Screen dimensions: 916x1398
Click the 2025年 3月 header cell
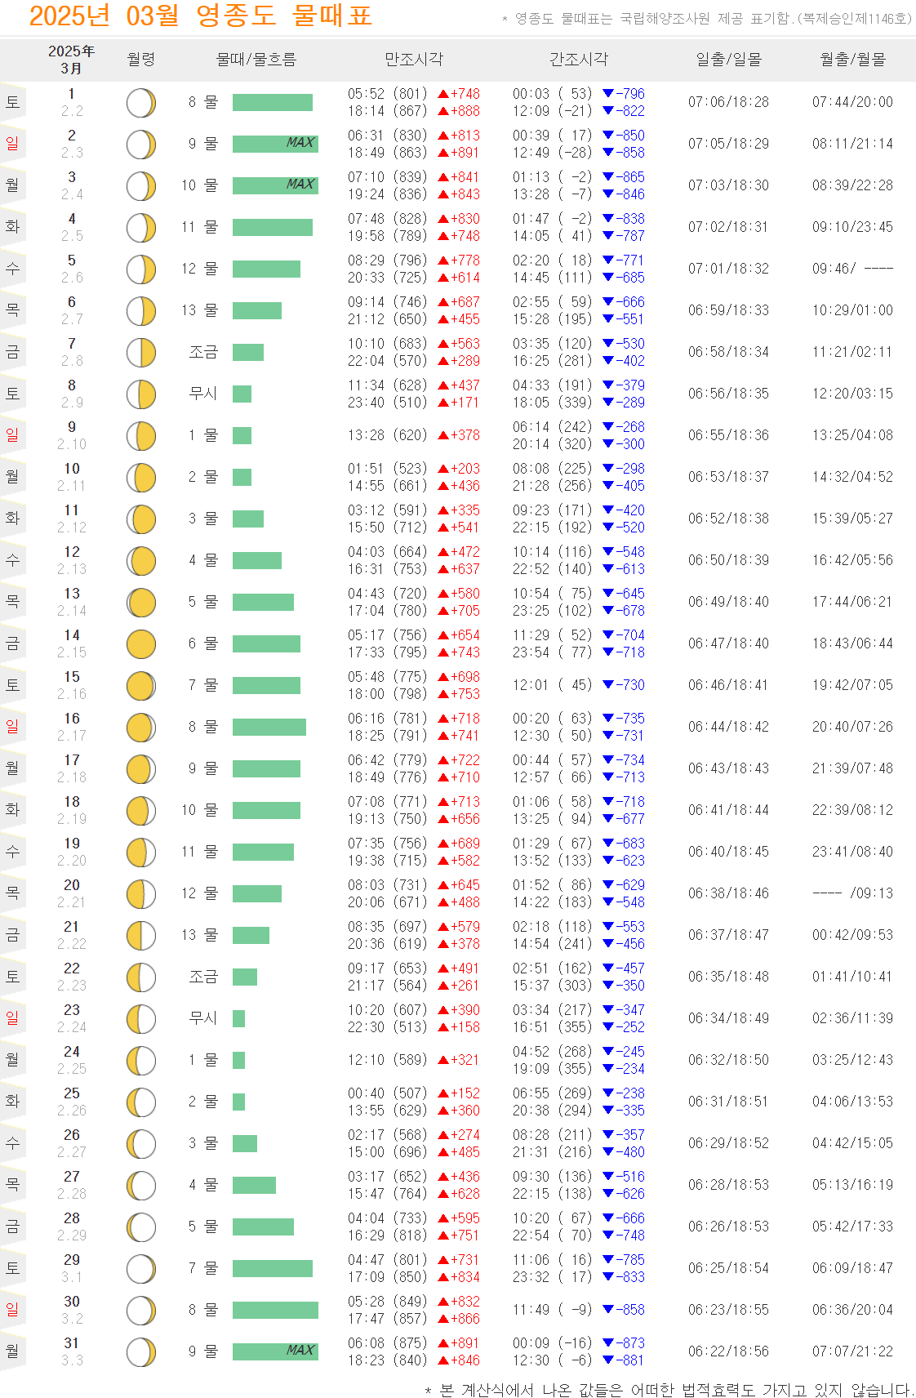[72, 60]
